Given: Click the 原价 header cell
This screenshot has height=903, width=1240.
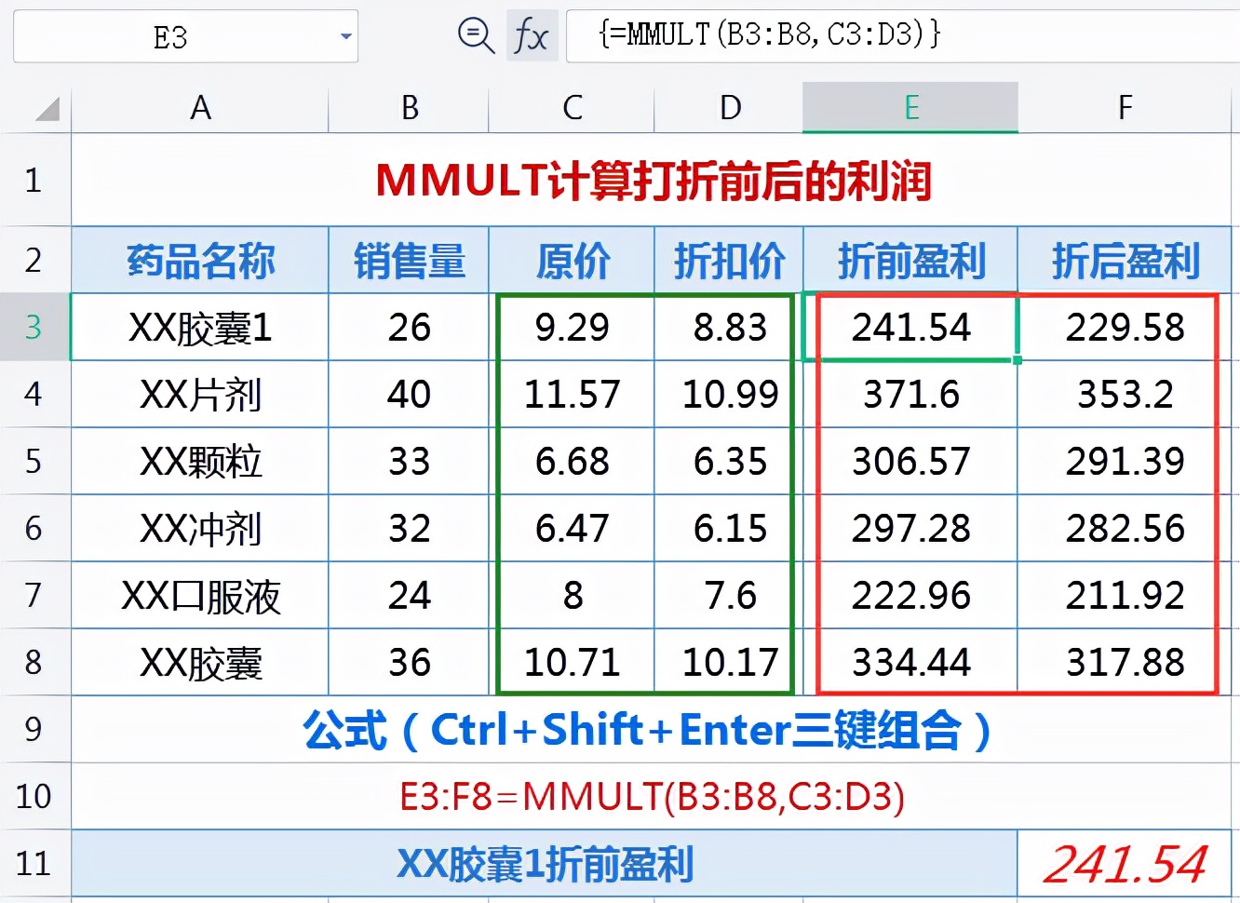Looking at the screenshot, I should point(572,260).
